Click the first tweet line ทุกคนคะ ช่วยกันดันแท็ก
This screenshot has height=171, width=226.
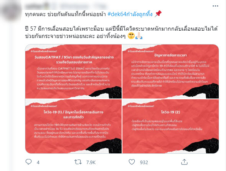pos(66,14)
